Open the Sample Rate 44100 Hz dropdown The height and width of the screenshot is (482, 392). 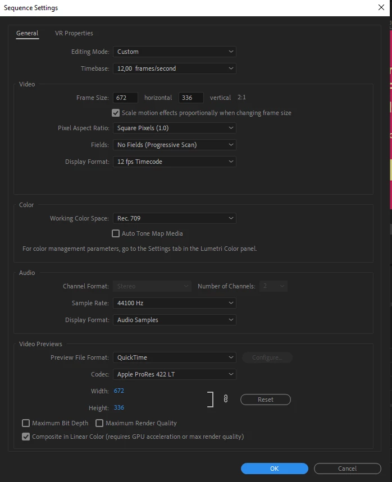tap(175, 303)
